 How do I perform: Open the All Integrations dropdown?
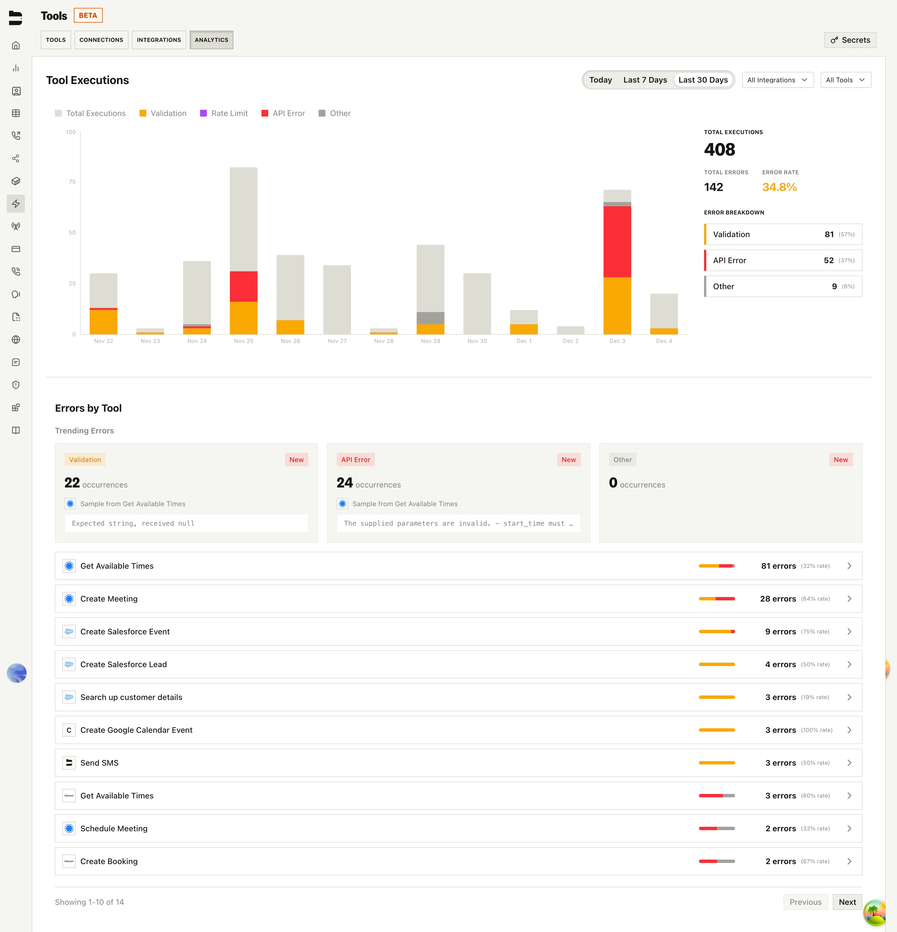(777, 80)
